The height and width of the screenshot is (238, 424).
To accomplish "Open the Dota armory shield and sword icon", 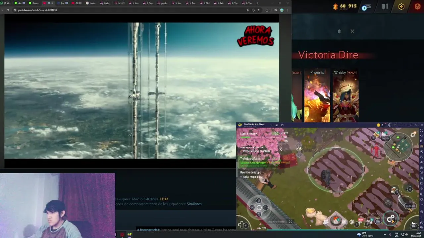I will 385,7.
